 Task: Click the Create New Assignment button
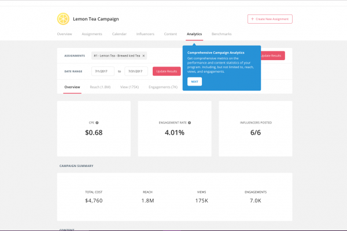pos(270,19)
